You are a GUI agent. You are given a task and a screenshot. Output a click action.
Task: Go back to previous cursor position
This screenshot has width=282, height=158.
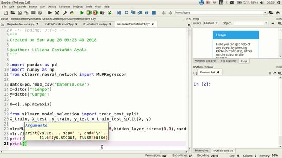click(163, 13)
